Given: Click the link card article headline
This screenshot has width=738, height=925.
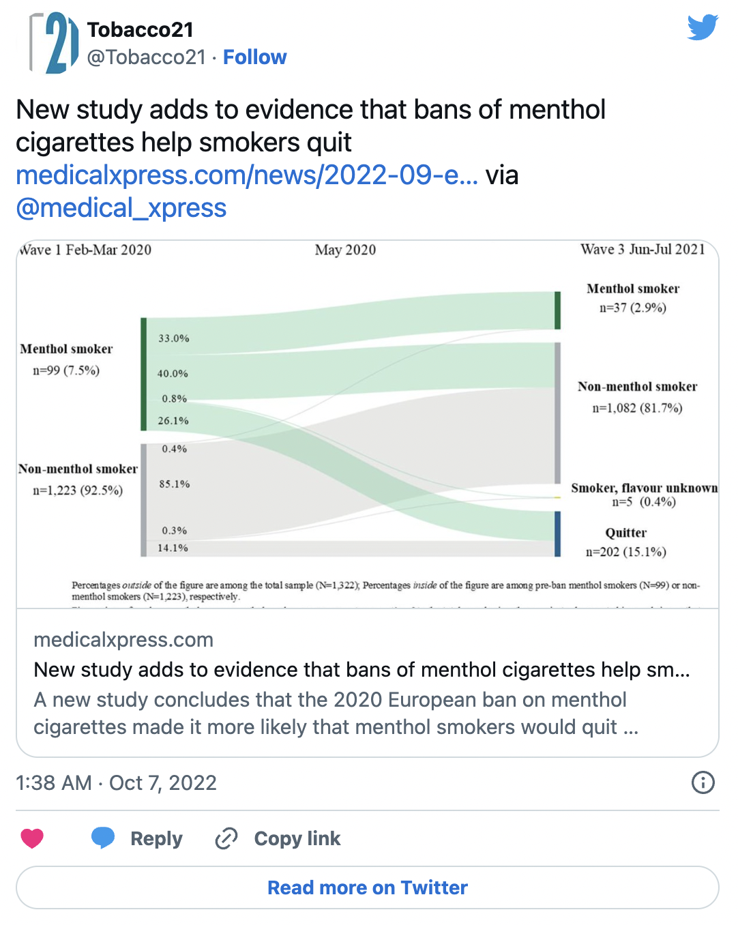Looking at the screenshot, I should pos(362,669).
